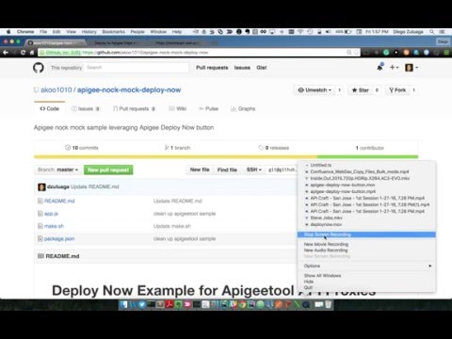Screen dimensions: 452x339
Task: Select Stop Screen Recording in the menu
Action: pyautogui.click(x=366, y=234)
